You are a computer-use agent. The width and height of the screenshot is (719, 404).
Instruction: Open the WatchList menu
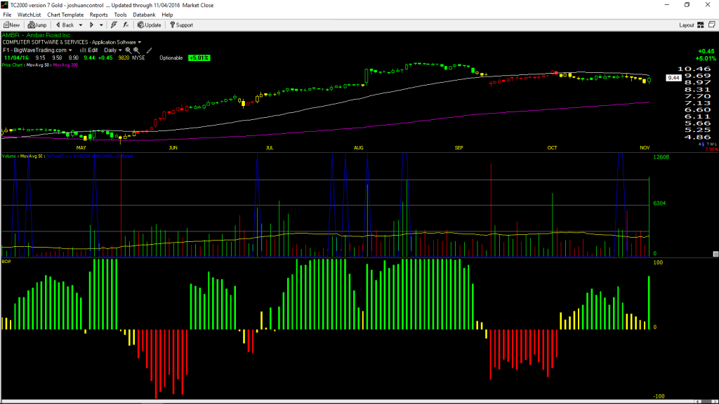click(29, 15)
